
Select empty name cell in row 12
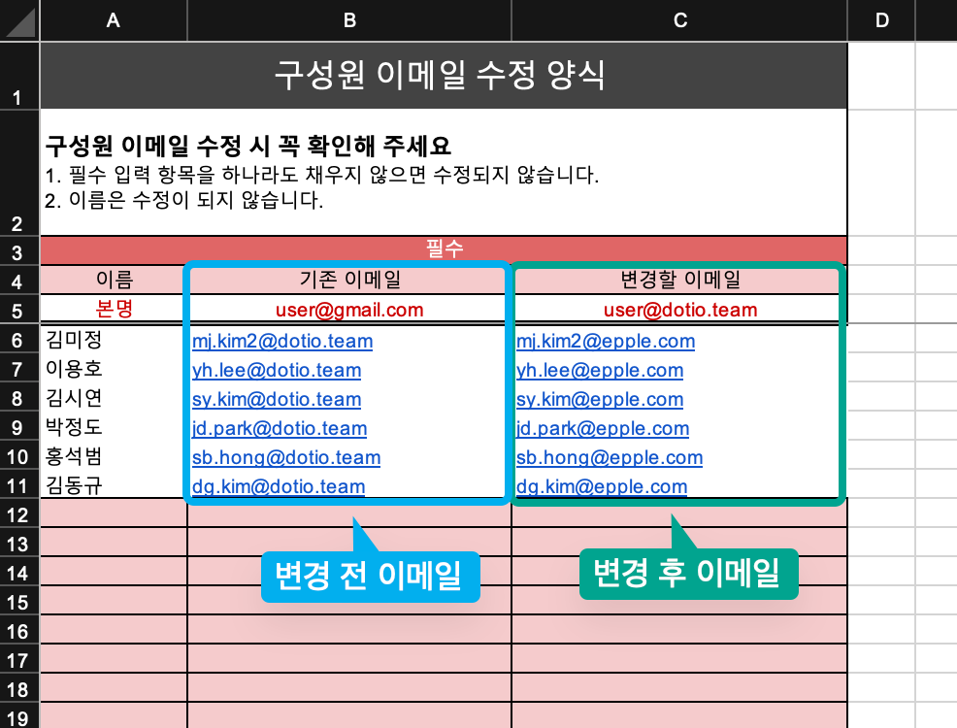[115, 513]
